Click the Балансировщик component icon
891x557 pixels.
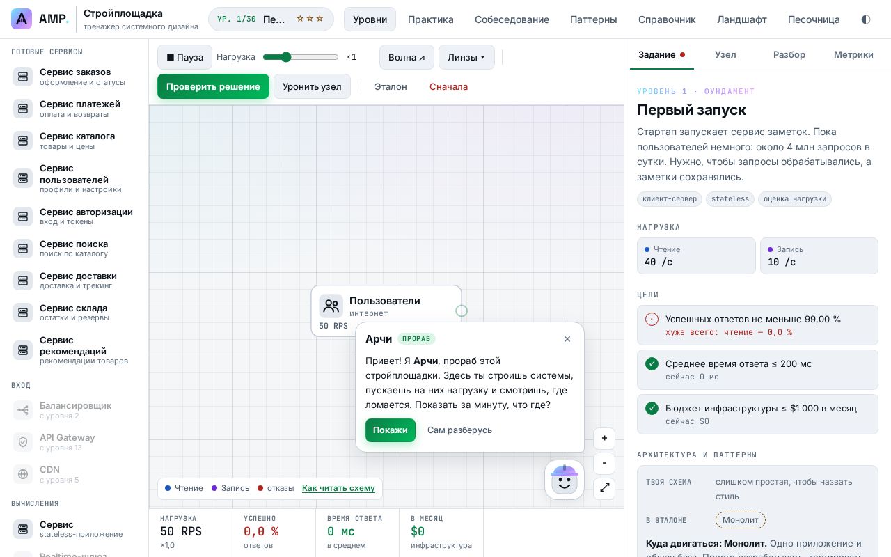tap(23, 410)
